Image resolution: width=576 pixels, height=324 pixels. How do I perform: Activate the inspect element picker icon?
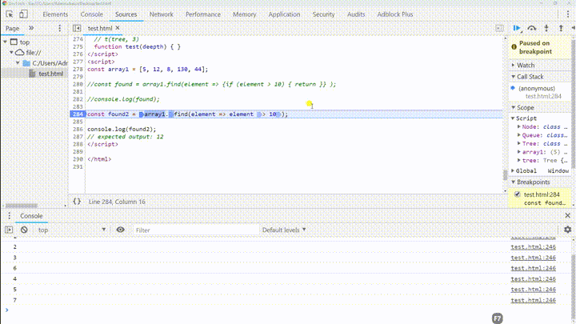click(x=10, y=14)
